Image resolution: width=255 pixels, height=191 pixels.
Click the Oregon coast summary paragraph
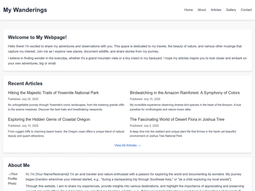[x=66, y=133]
